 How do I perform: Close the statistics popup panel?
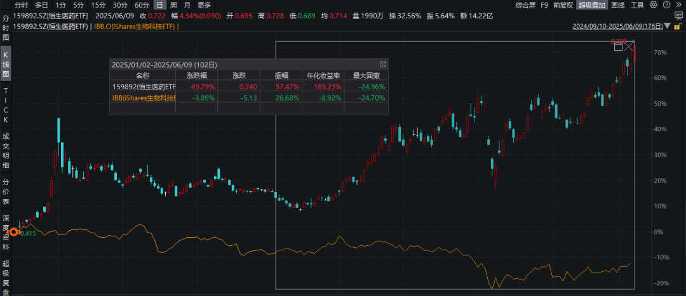point(383,64)
